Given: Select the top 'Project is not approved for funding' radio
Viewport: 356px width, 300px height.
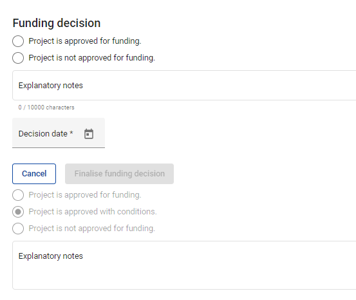Looking at the screenshot, I should pos(18,58).
